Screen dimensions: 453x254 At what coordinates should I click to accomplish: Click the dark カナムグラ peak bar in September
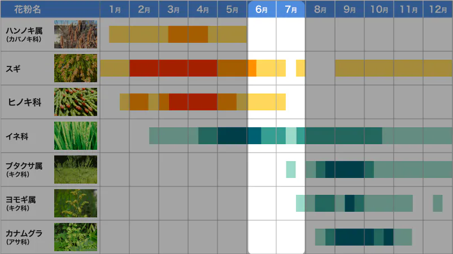pos(350,237)
